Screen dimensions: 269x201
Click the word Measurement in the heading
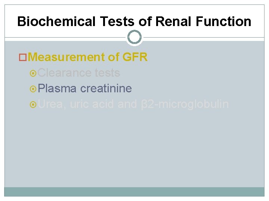click(66, 57)
